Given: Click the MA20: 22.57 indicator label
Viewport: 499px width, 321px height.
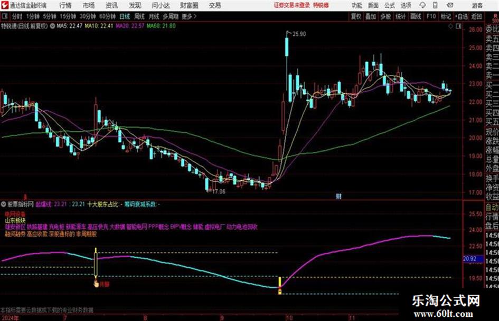Looking at the screenshot, I should tap(130, 26).
